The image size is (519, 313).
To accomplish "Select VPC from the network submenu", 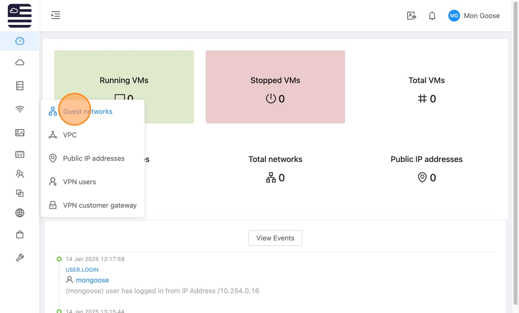I will point(70,135).
